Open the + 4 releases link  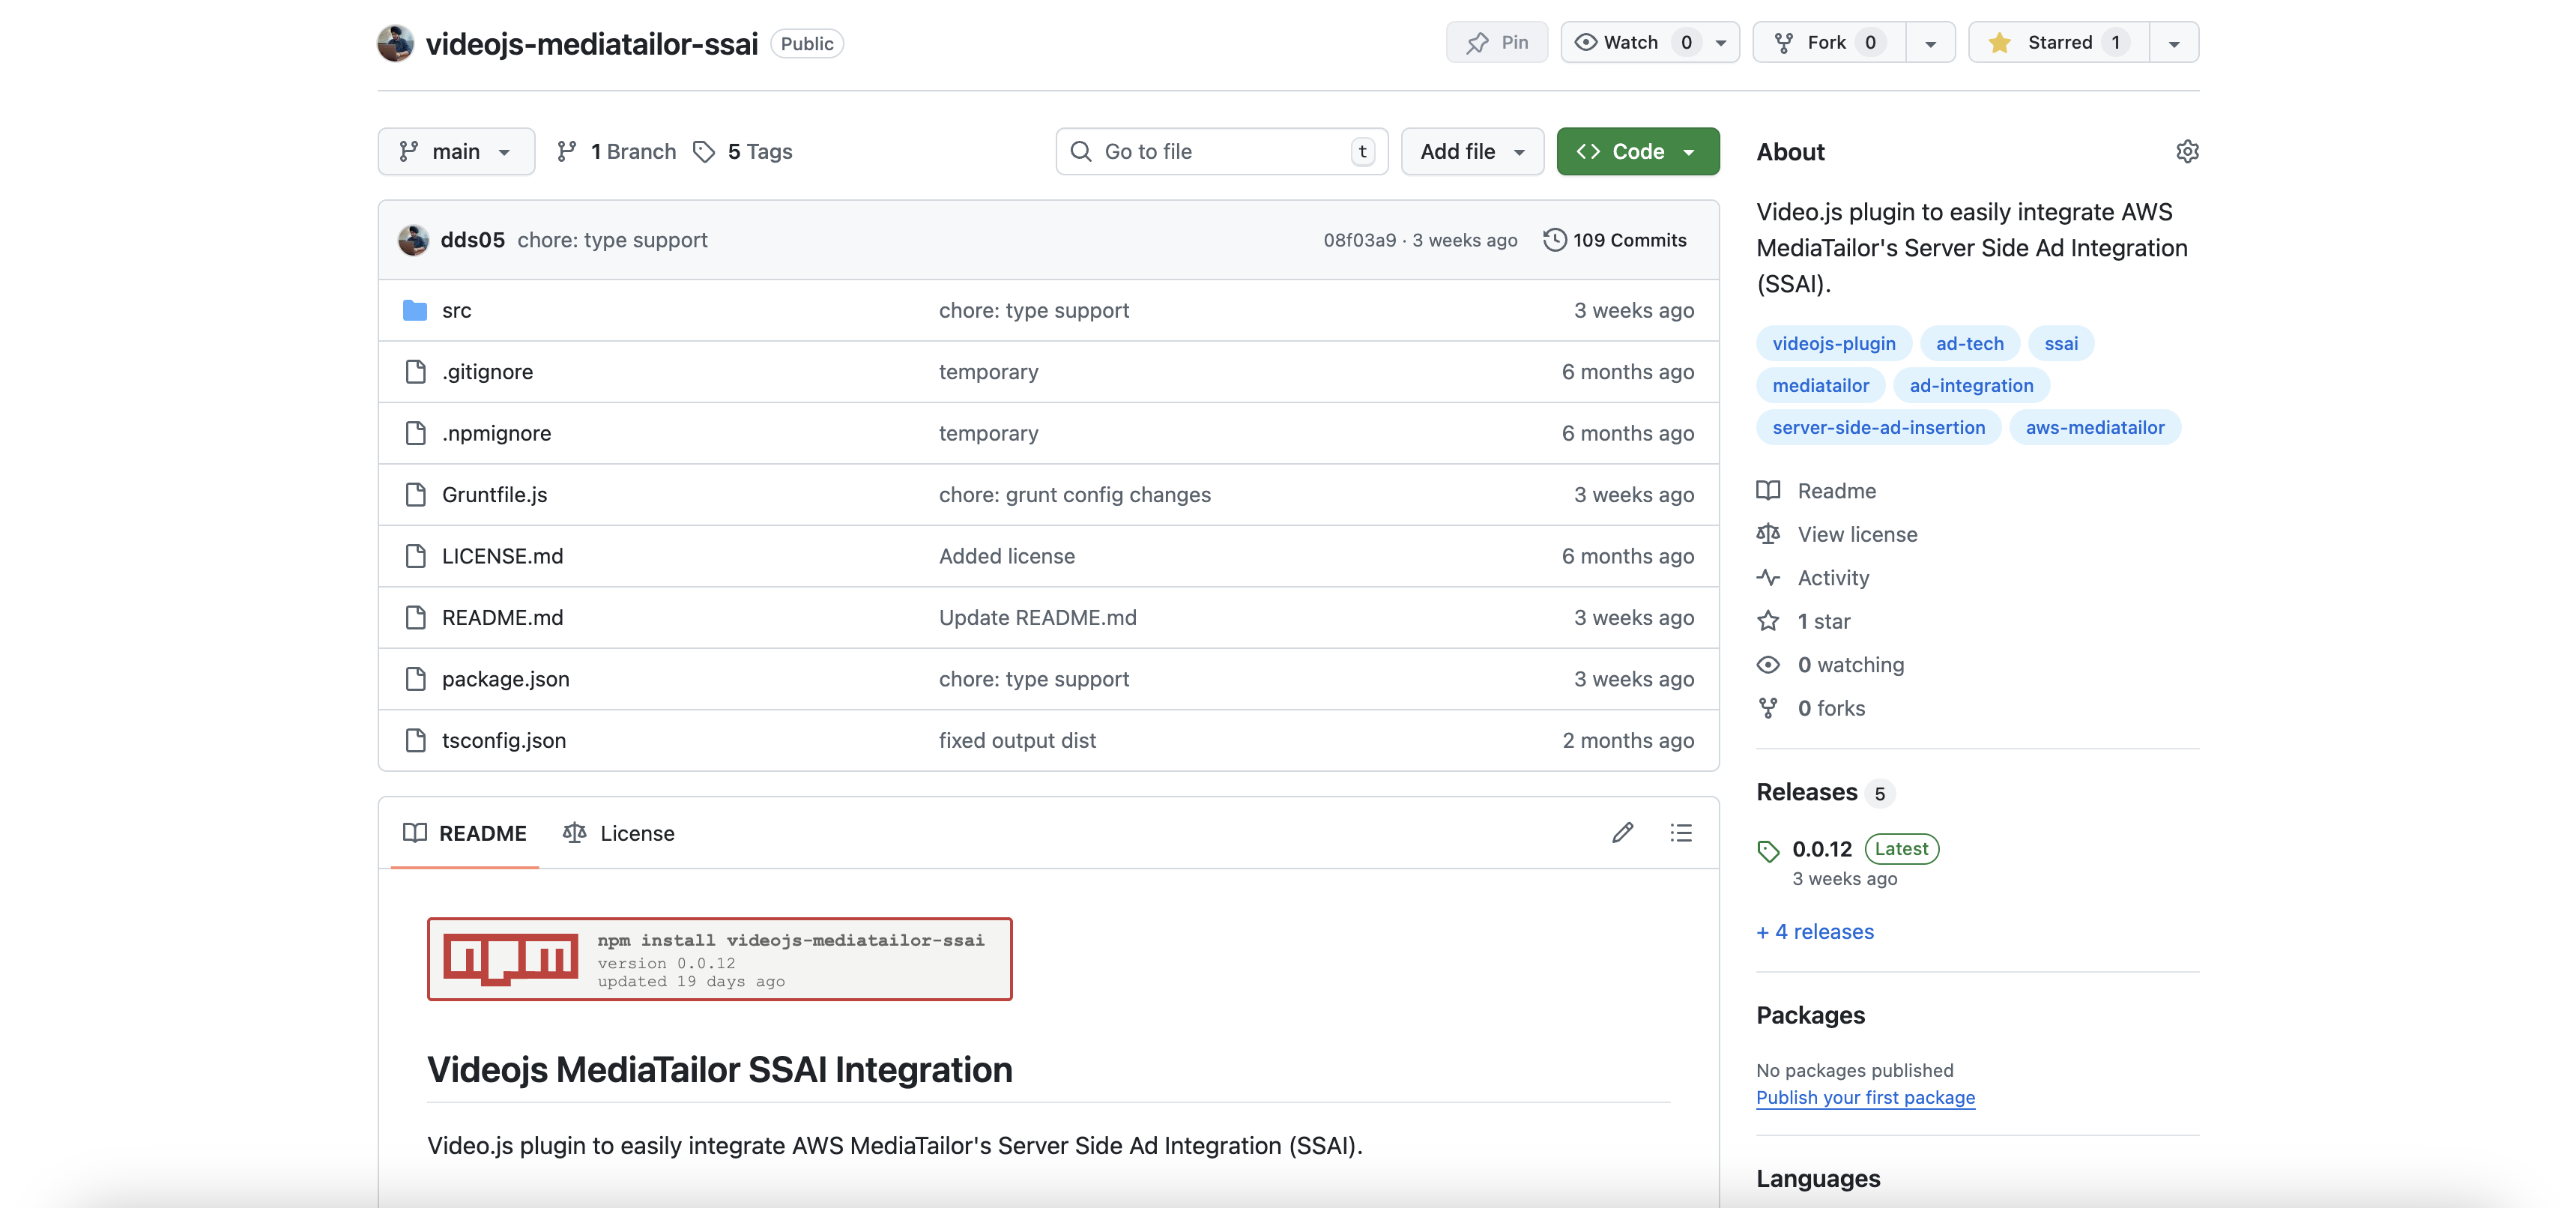click(x=1815, y=931)
